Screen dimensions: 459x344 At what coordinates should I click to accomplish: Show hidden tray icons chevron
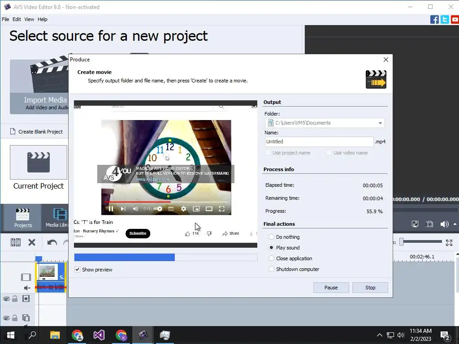click(x=379, y=335)
